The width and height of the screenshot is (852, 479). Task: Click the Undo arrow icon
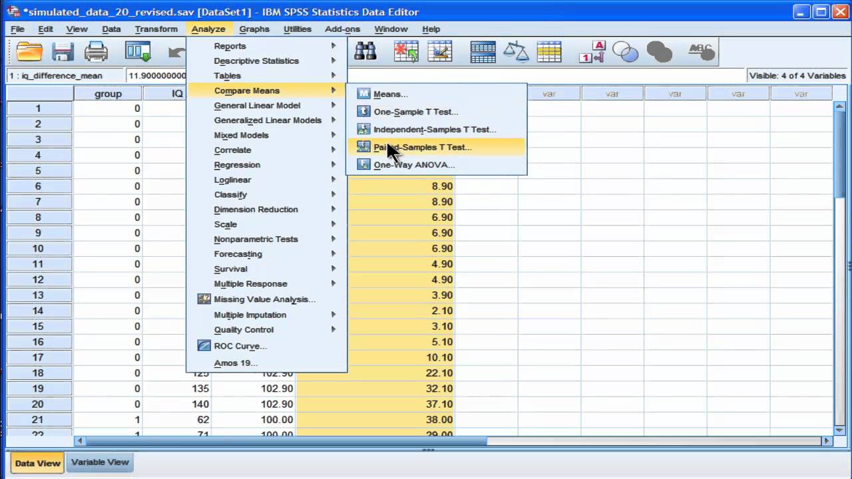[176, 52]
